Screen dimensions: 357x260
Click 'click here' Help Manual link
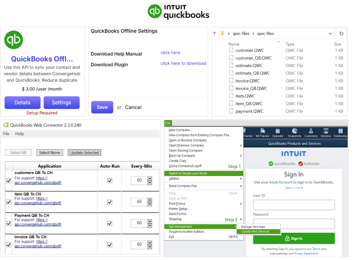click(x=170, y=53)
